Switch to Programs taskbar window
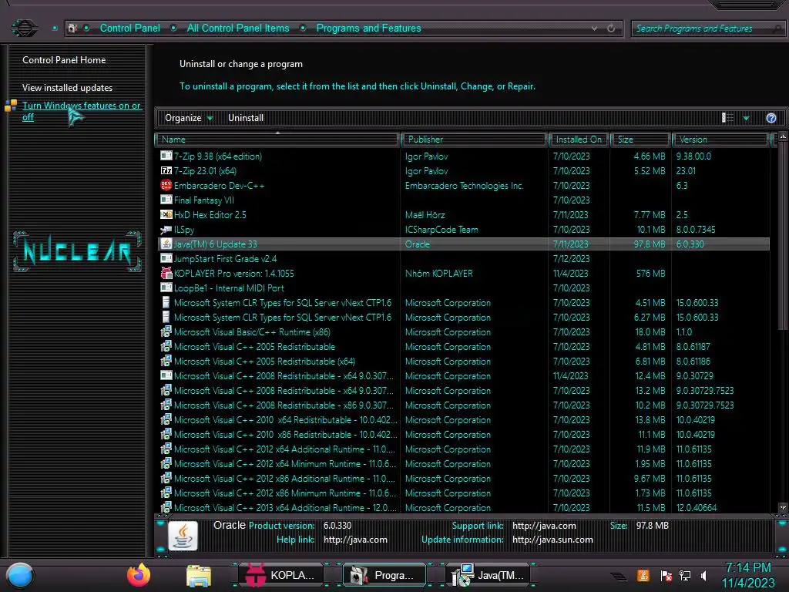This screenshot has width=789, height=592. pyautogui.click(x=385, y=575)
